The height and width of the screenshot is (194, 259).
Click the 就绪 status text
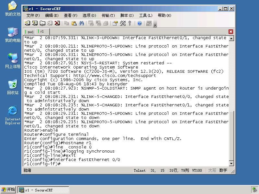(27, 170)
